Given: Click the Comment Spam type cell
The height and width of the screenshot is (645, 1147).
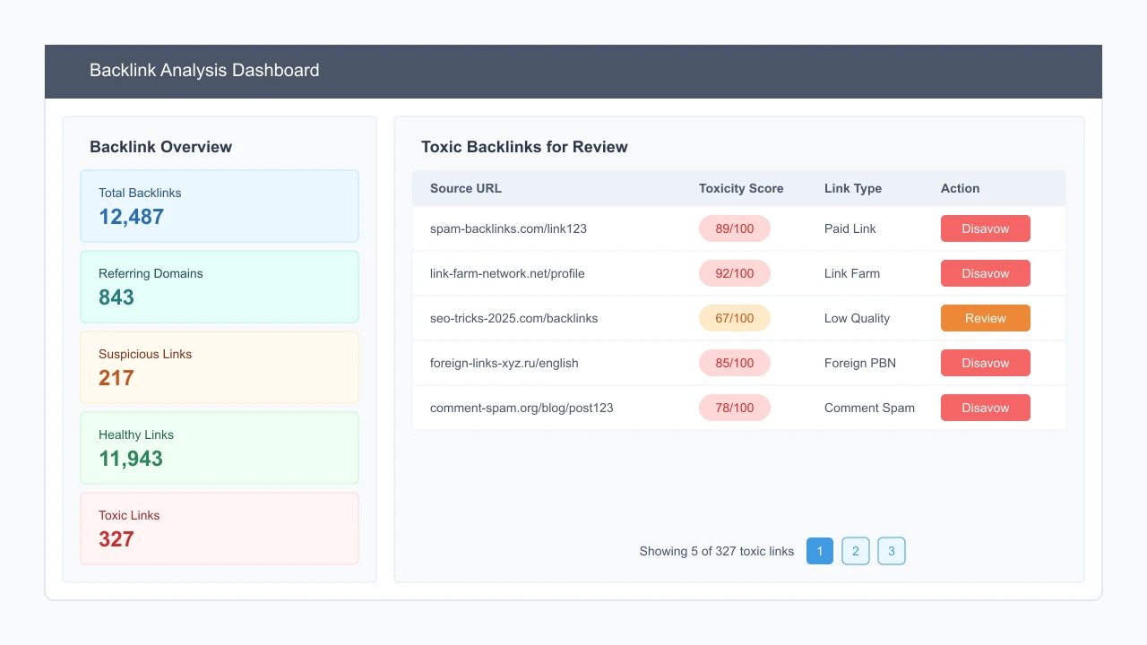Looking at the screenshot, I should click(x=870, y=408).
